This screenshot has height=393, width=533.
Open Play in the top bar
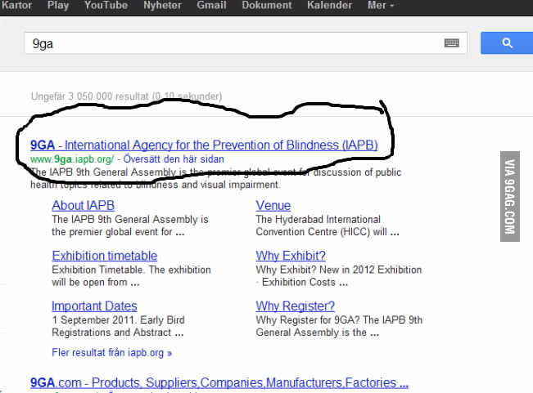coord(58,5)
